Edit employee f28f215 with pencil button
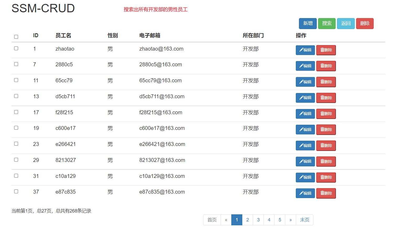The image size is (402, 229). pyautogui.click(x=305, y=114)
